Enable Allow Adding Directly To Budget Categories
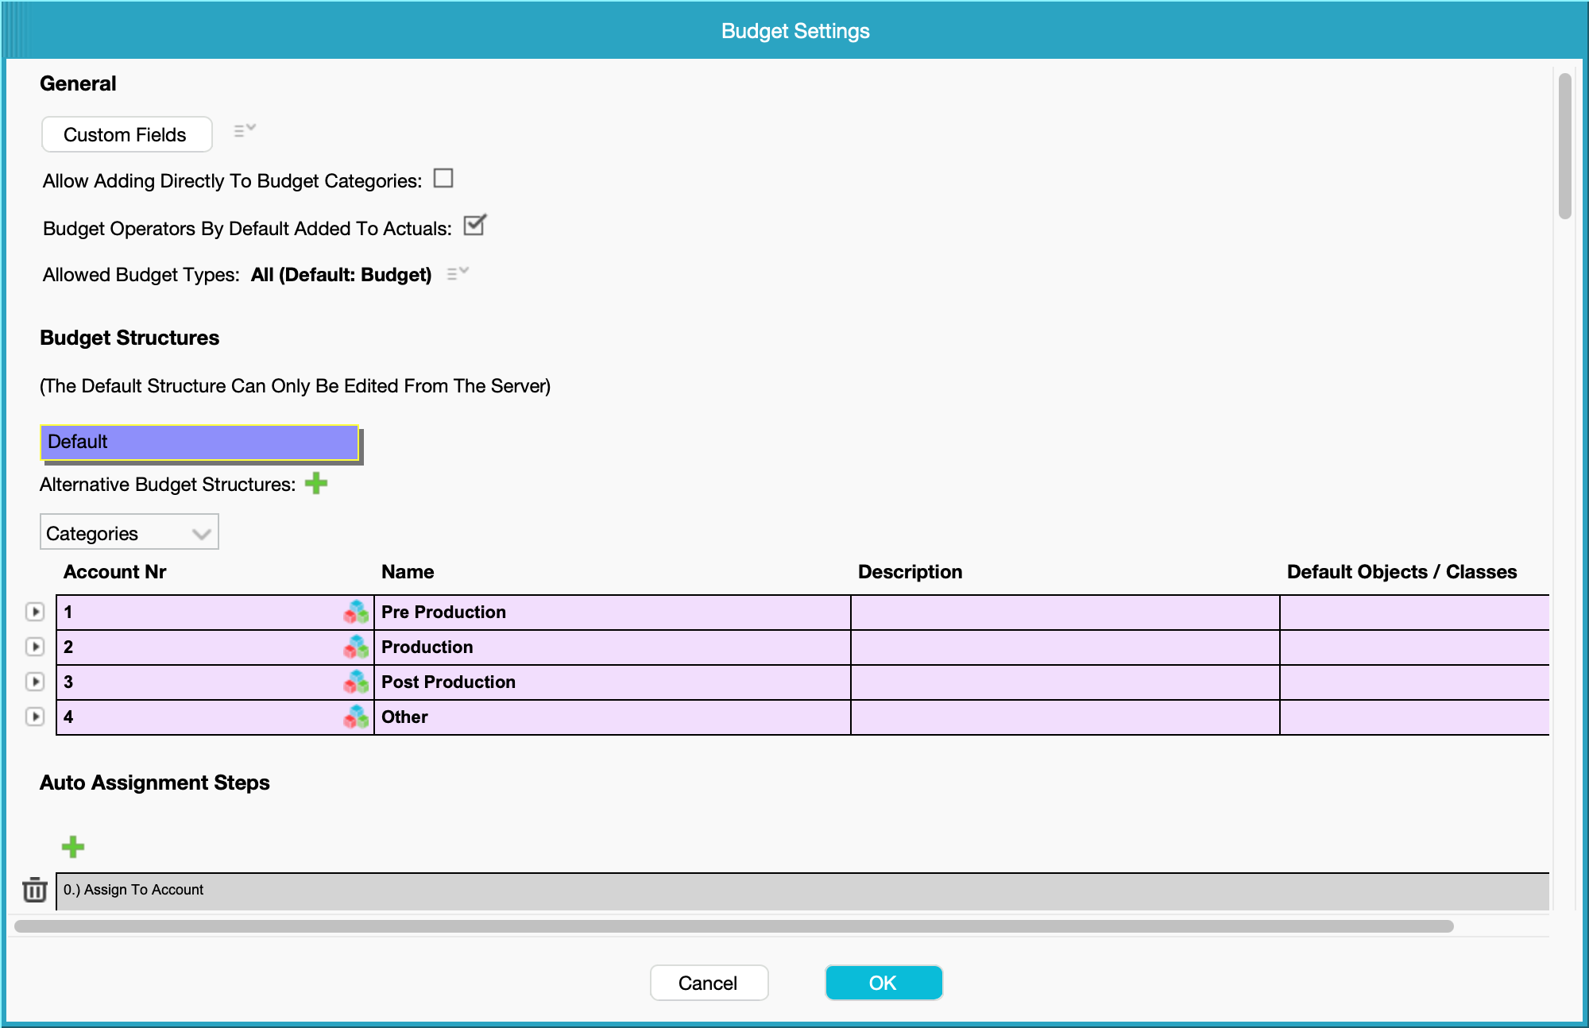The image size is (1589, 1028). point(443,179)
